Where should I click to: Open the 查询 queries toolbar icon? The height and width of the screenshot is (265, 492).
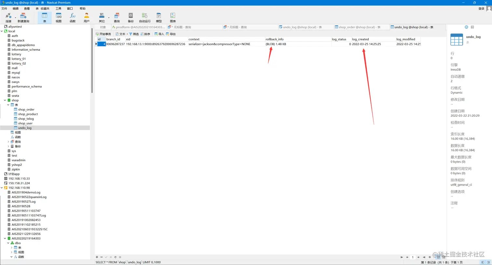(117, 18)
